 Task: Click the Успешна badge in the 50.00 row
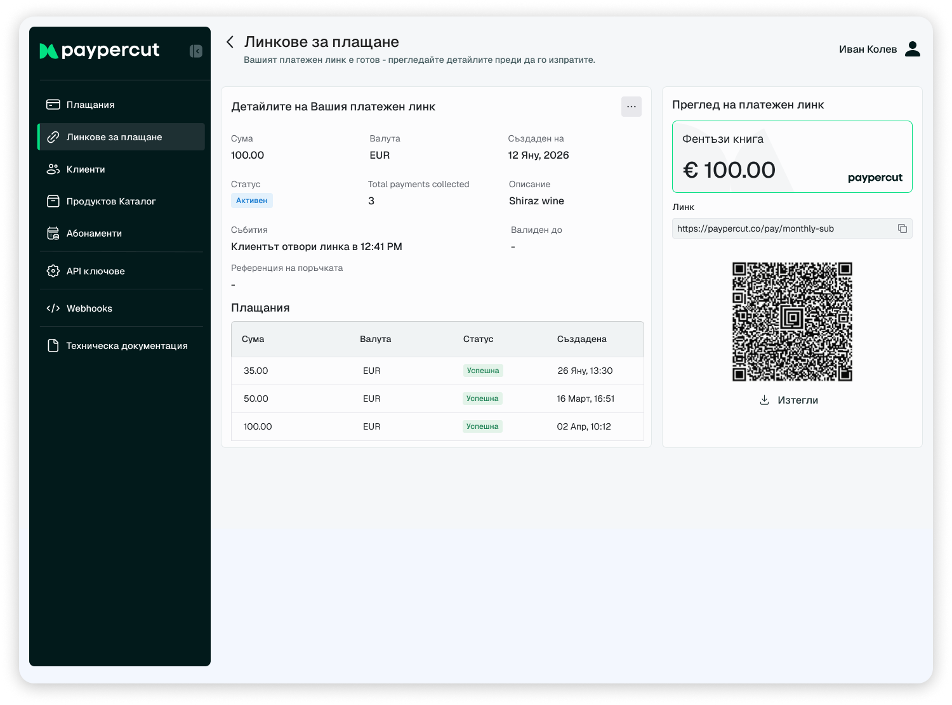coord(482,399)
